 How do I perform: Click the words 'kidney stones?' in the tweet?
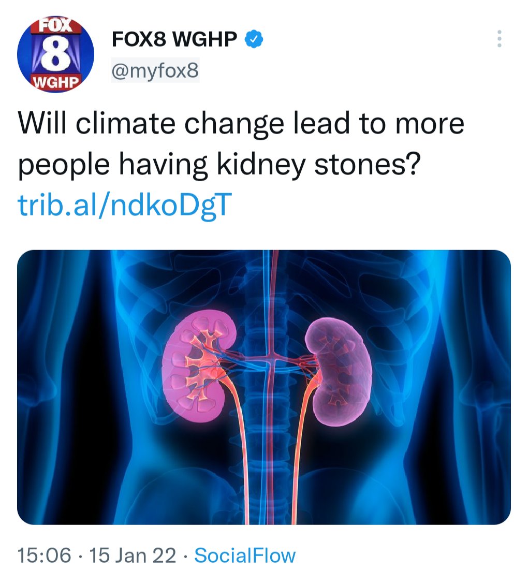[319, 164]
